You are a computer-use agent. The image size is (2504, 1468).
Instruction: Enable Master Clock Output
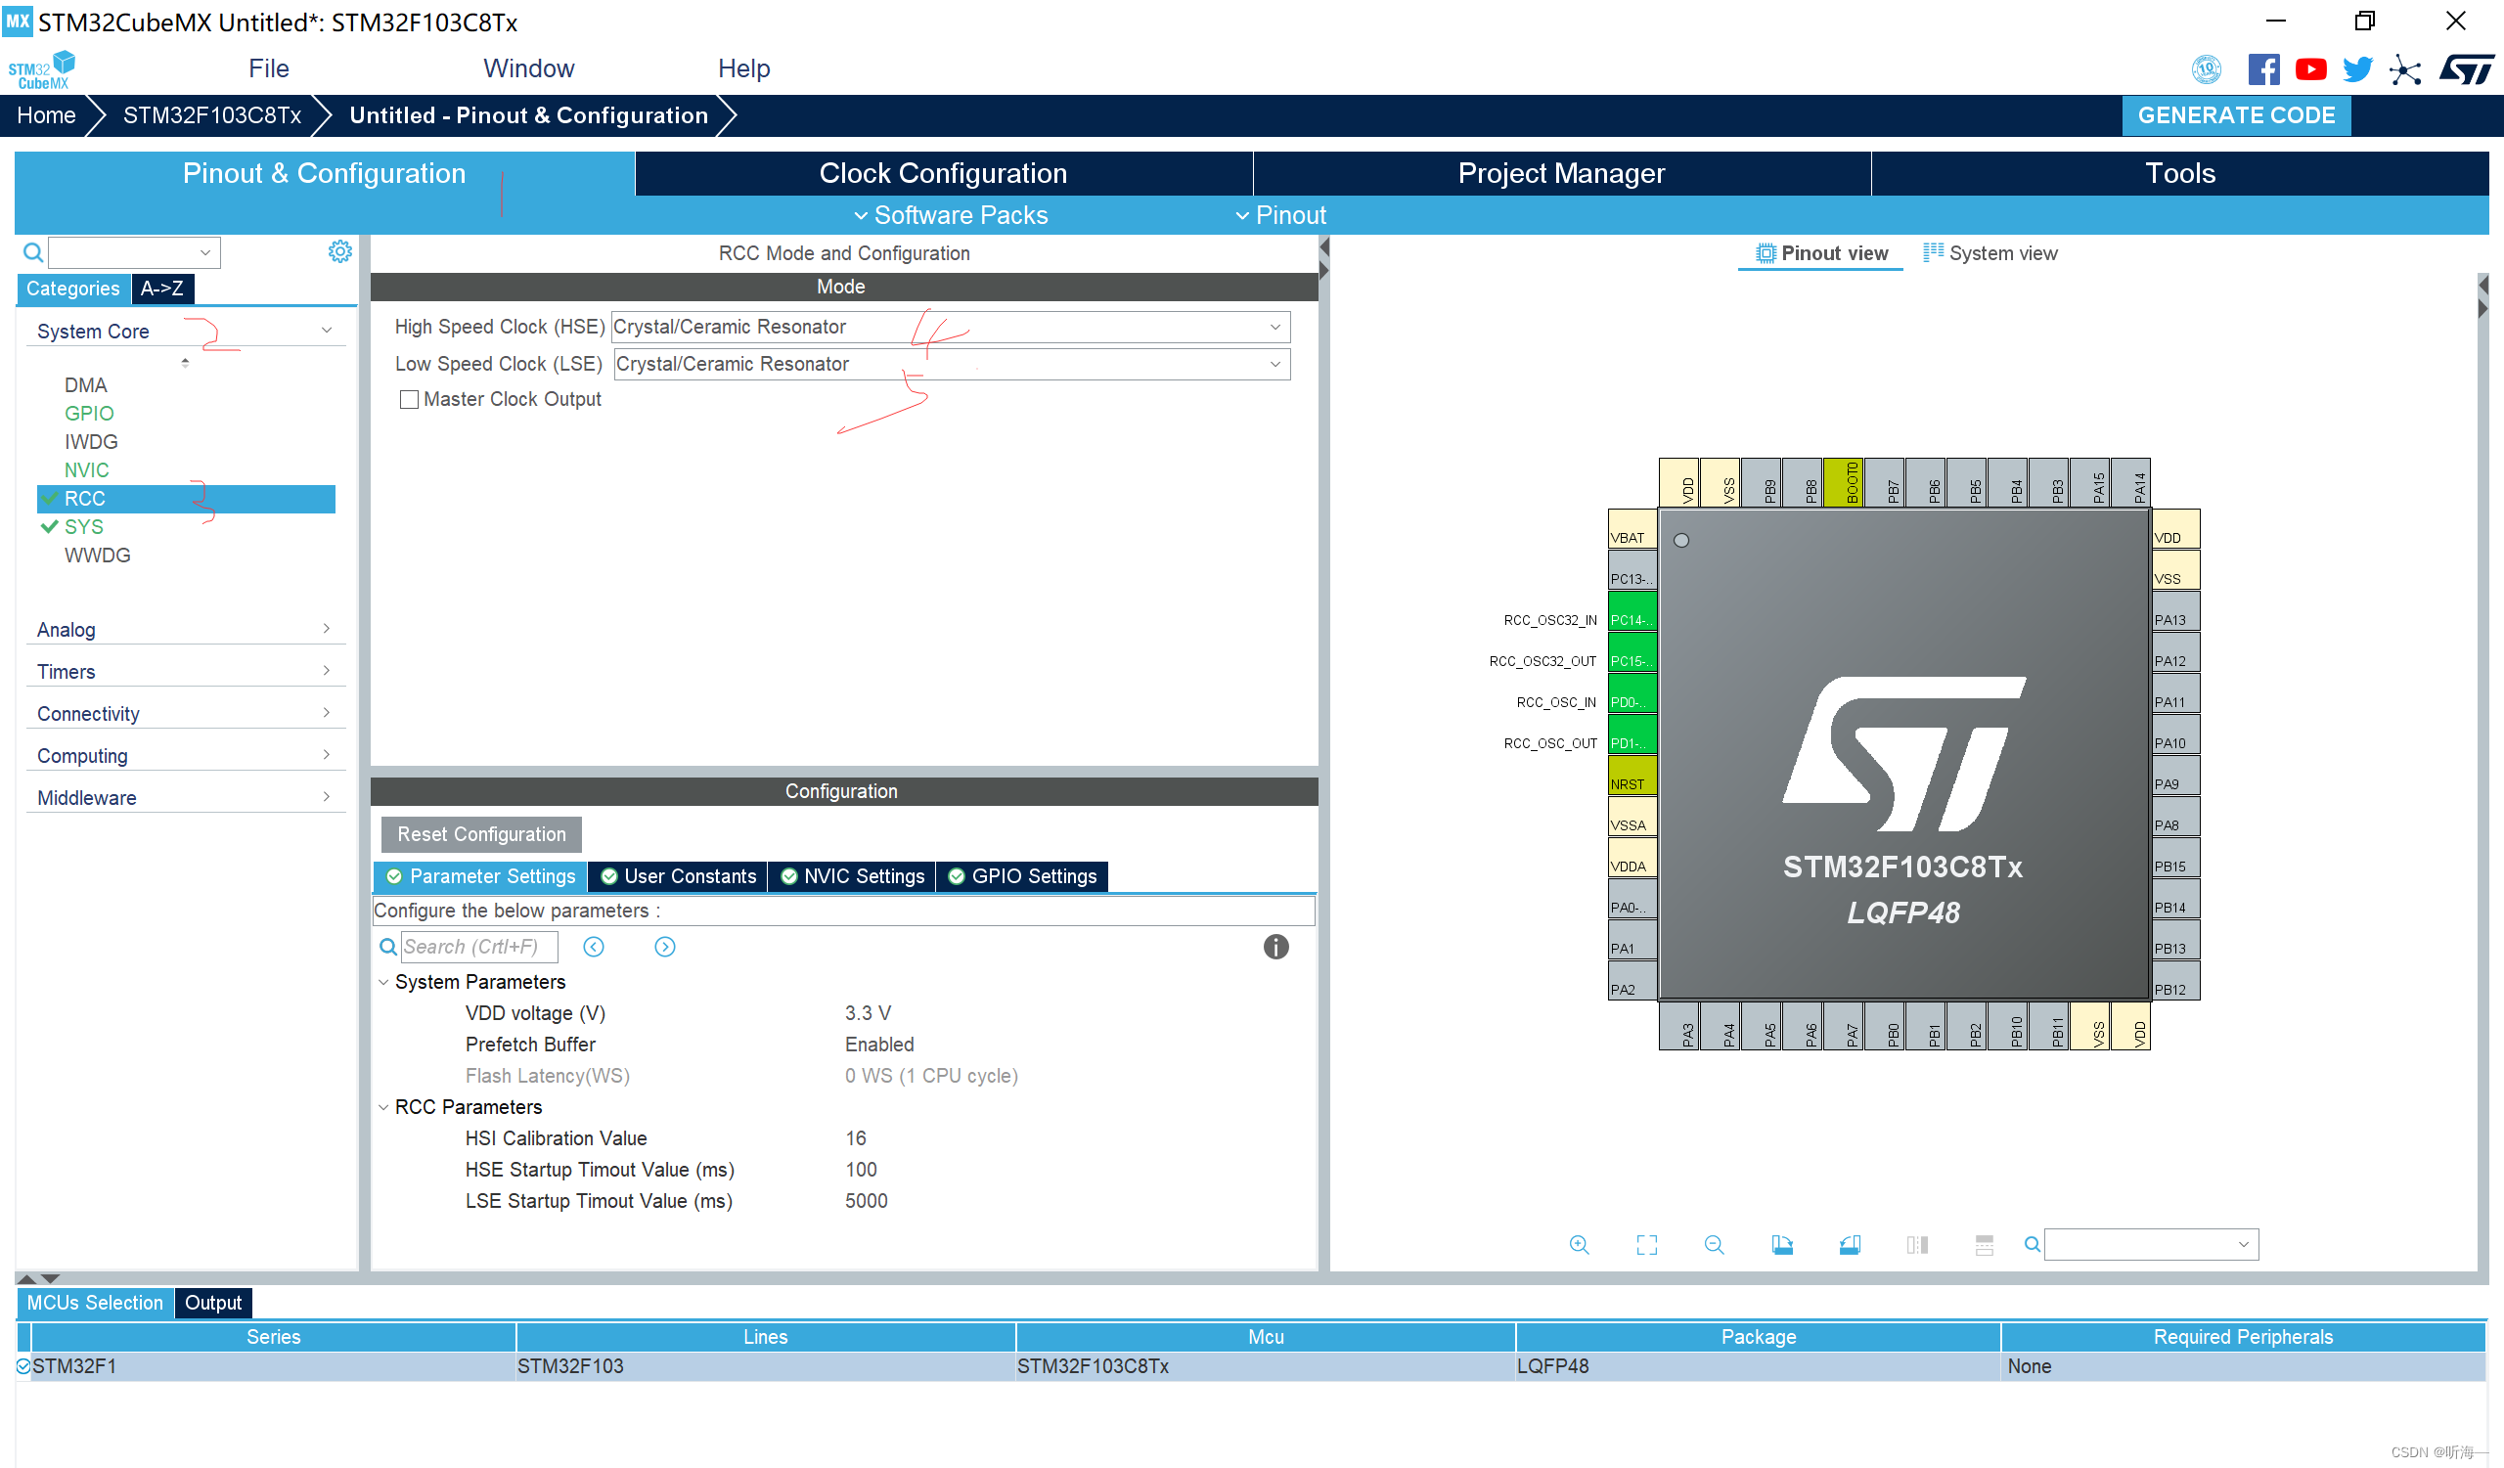point(409,398)
